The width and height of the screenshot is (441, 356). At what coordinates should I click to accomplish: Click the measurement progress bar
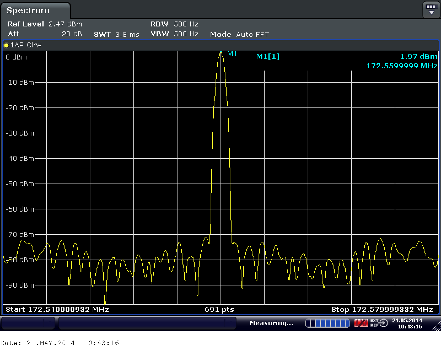point(327,323)
